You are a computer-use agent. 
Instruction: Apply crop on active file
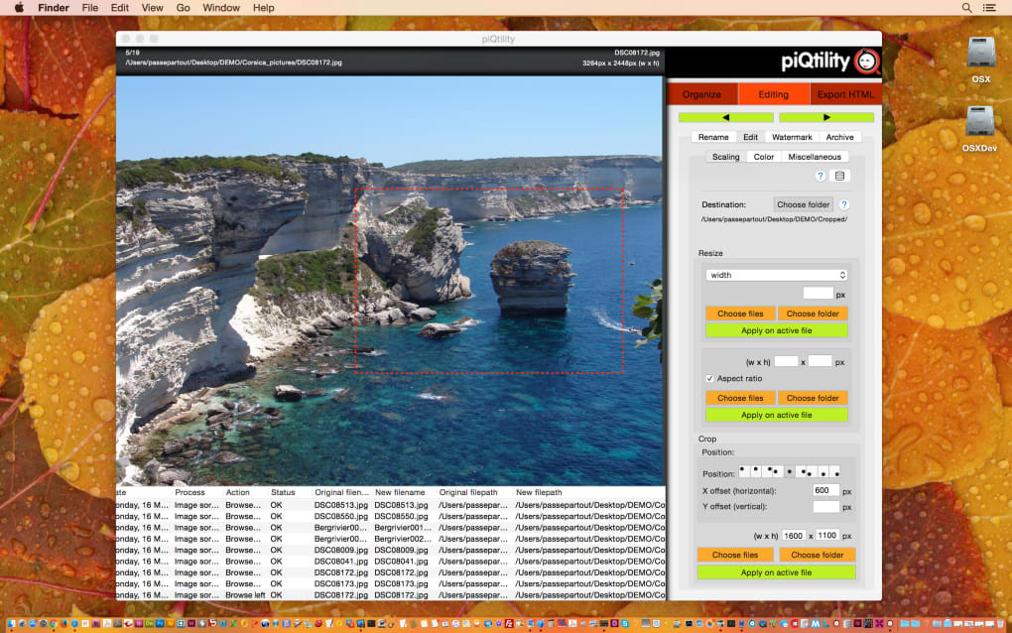point(777,572)
